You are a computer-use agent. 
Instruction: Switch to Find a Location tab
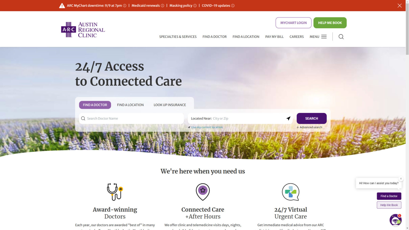point(130,105)
